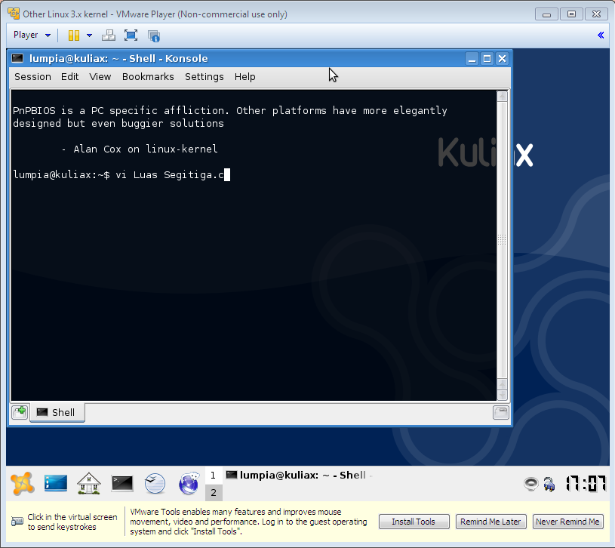Open the Konsole Help menu
The width and height of the screenshot is (615, 548).
244,77
